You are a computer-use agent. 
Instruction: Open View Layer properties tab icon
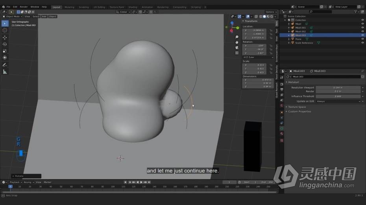pos(282,95)
